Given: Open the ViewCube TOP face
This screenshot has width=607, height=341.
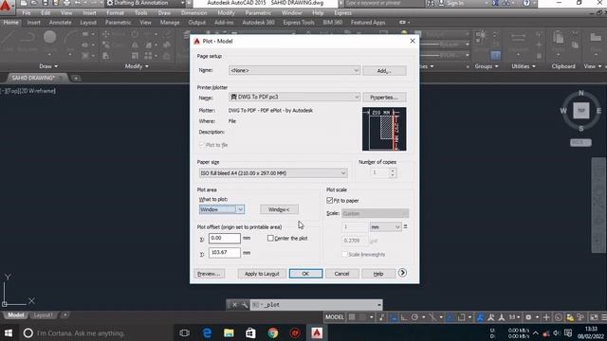Looking at the screenshot, I should point(580,111).
